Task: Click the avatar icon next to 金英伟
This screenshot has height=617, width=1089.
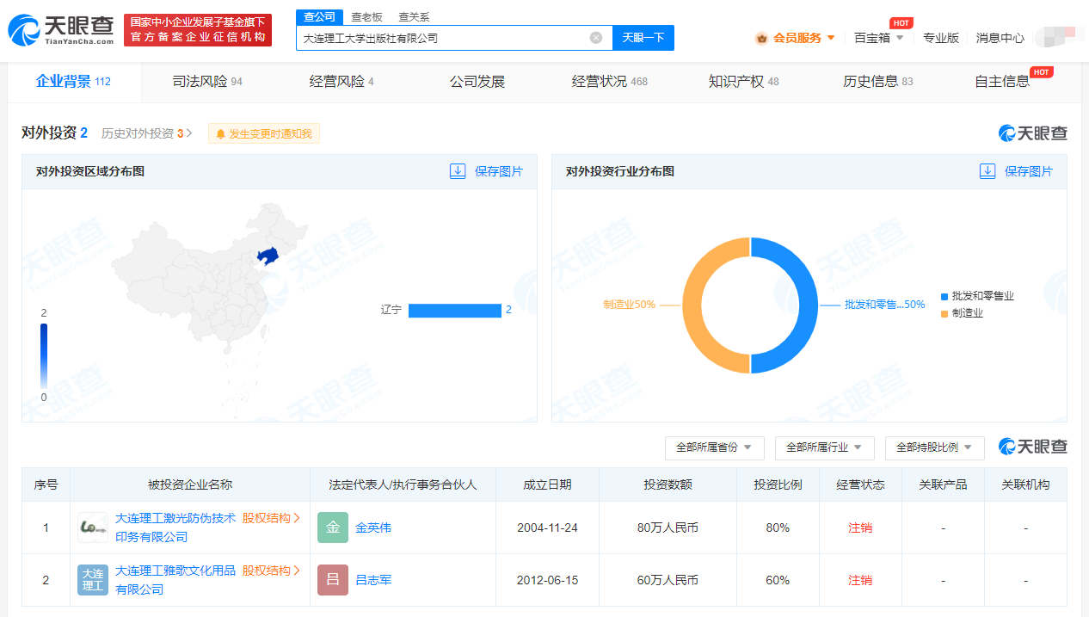Action: (x=332, y=527)
